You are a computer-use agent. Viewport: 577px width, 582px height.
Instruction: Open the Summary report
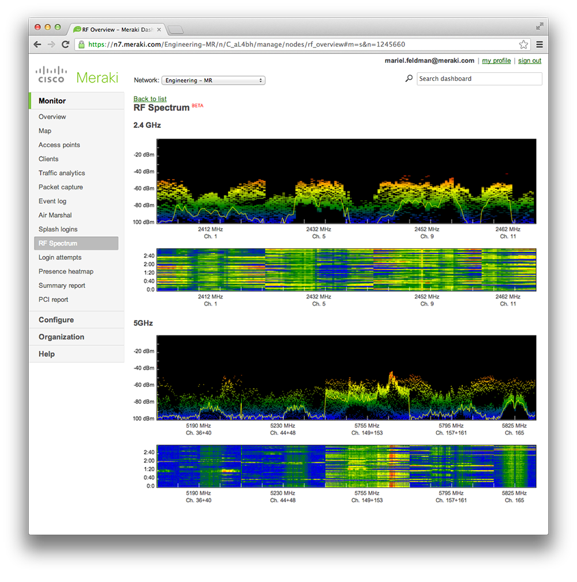click(62, 285)
